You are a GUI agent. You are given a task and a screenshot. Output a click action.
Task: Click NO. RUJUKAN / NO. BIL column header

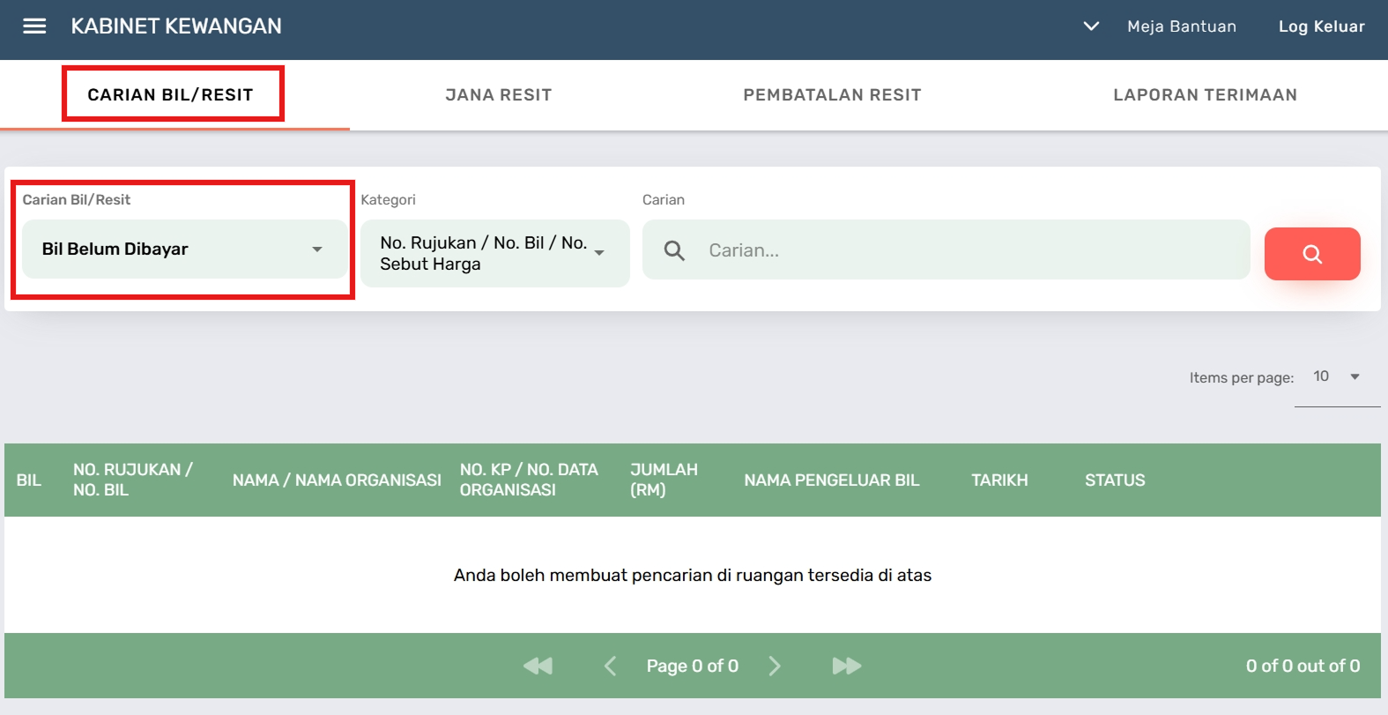[132, 480]
